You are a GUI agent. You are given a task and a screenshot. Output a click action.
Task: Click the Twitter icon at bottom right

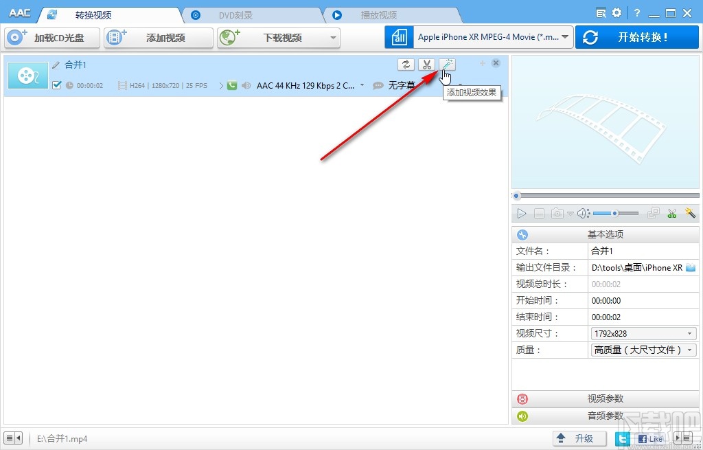pyautogui.click(x=623, y=438)
